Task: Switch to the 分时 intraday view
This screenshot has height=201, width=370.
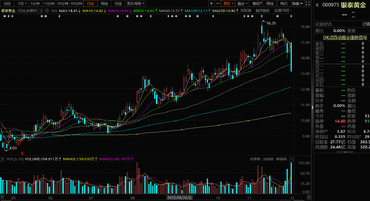Action: click(x=7, y=4)
